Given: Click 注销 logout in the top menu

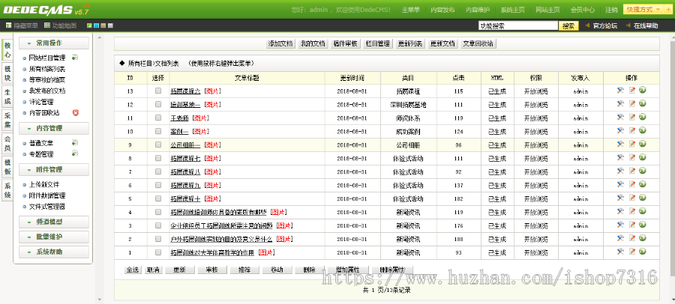Looking at the screenshot, I should tap(611, 10).
